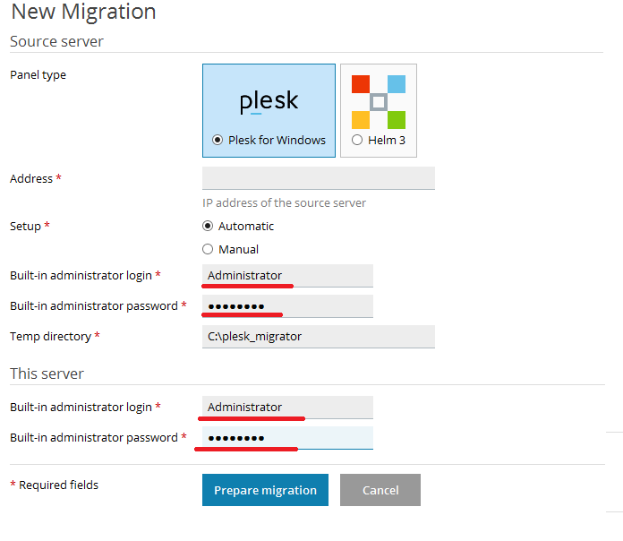Focus source server administrator password field
623x541 pixels.
(x=287, y=306)
